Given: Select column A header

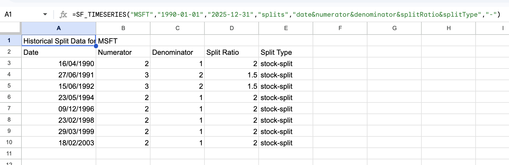Looking at the screenshot, I should click(x=59, y=28).
